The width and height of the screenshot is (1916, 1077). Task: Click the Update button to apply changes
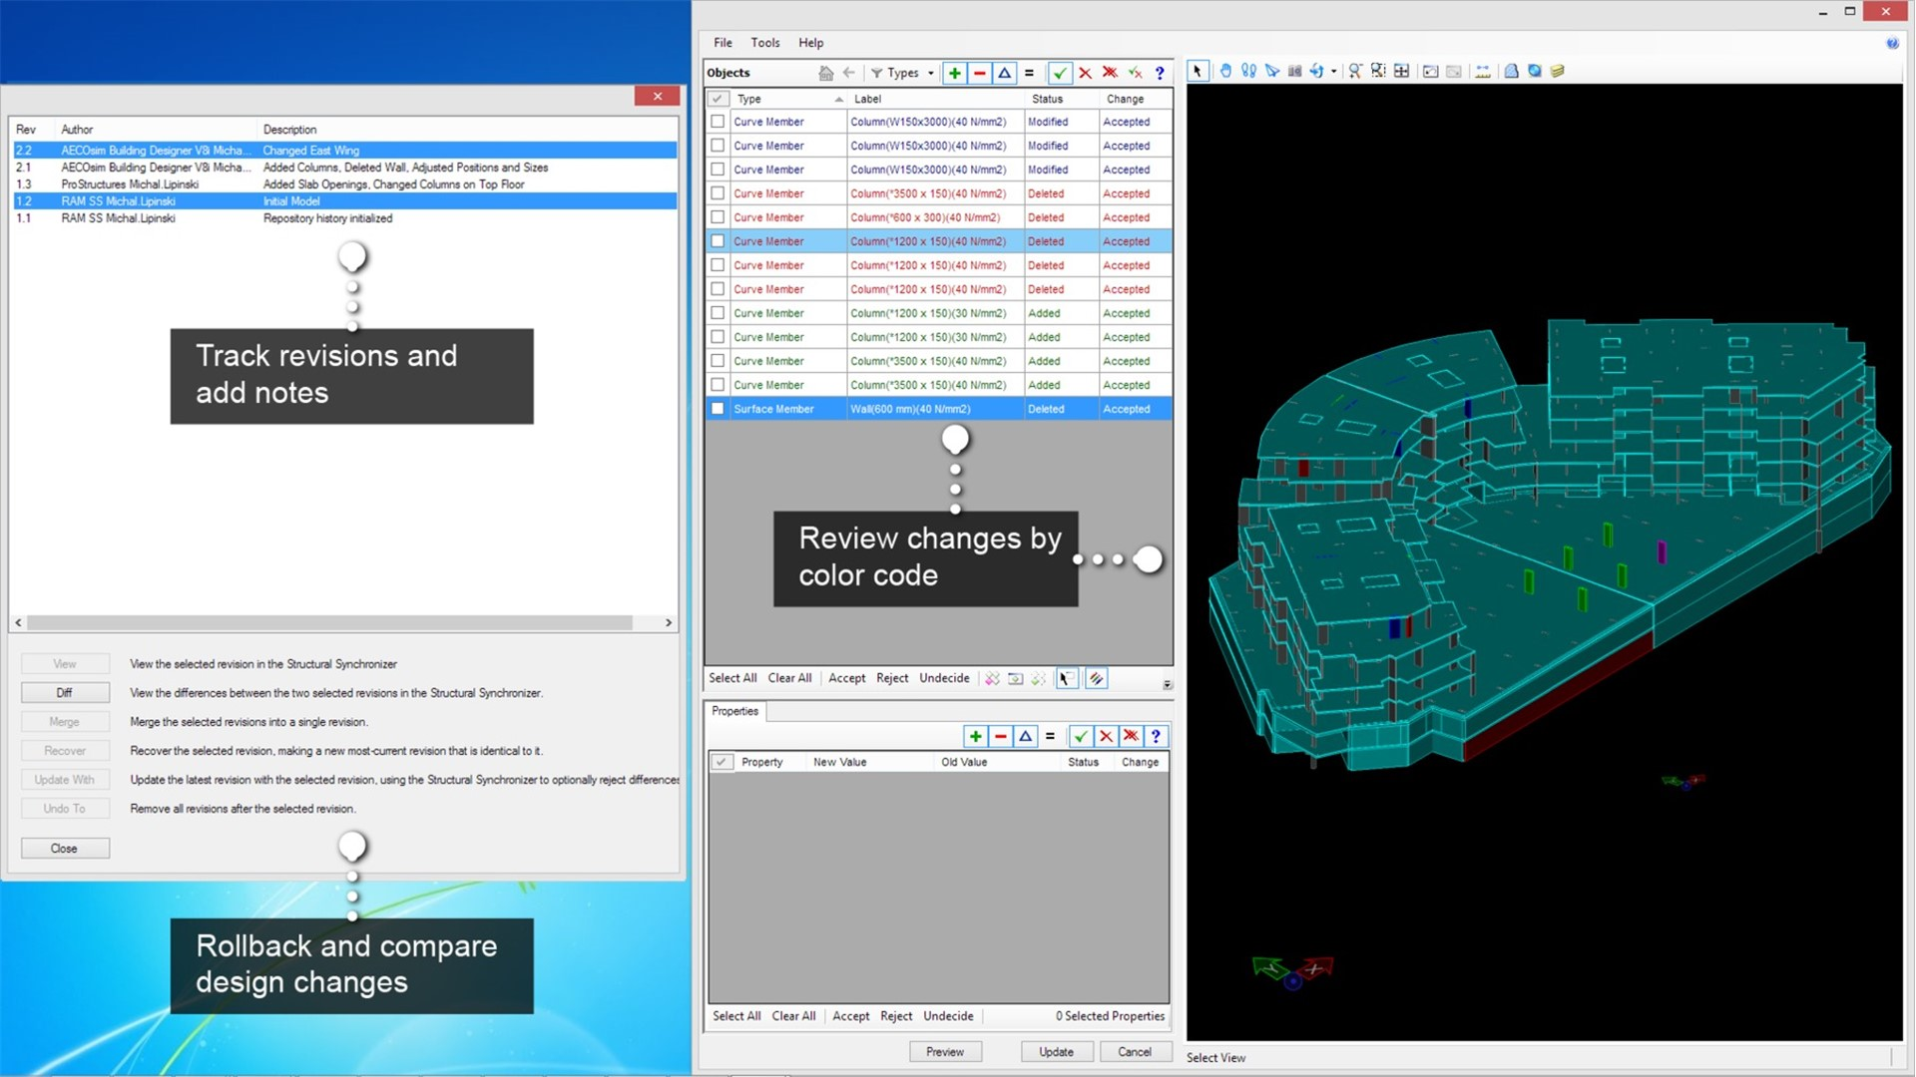pos(1057,1051)
